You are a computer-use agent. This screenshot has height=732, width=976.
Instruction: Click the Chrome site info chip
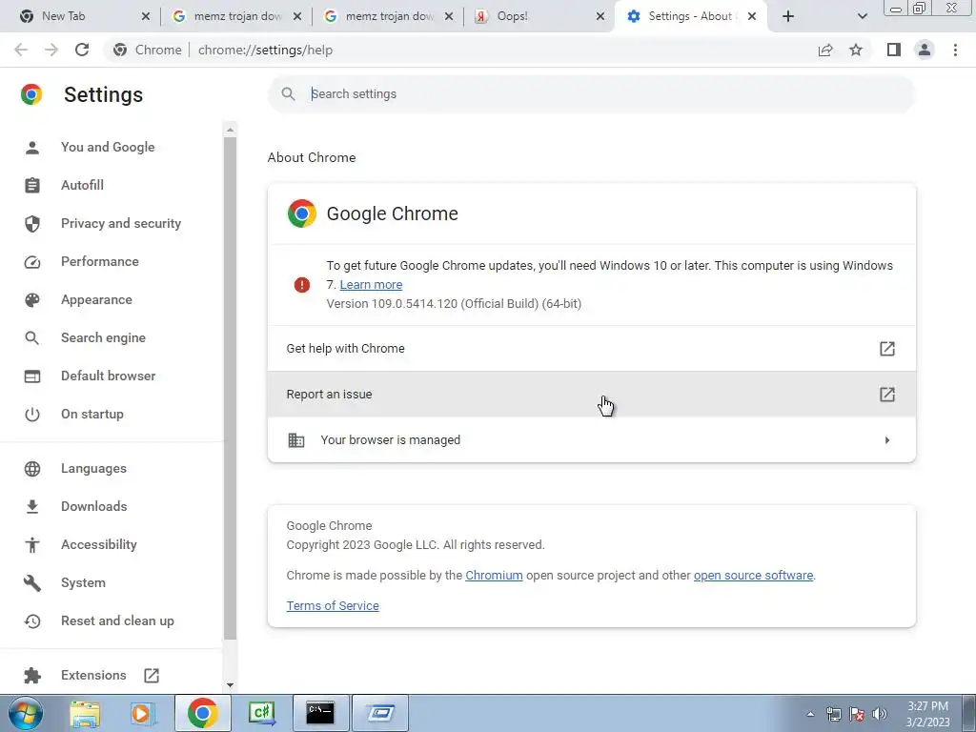point(147,50)
